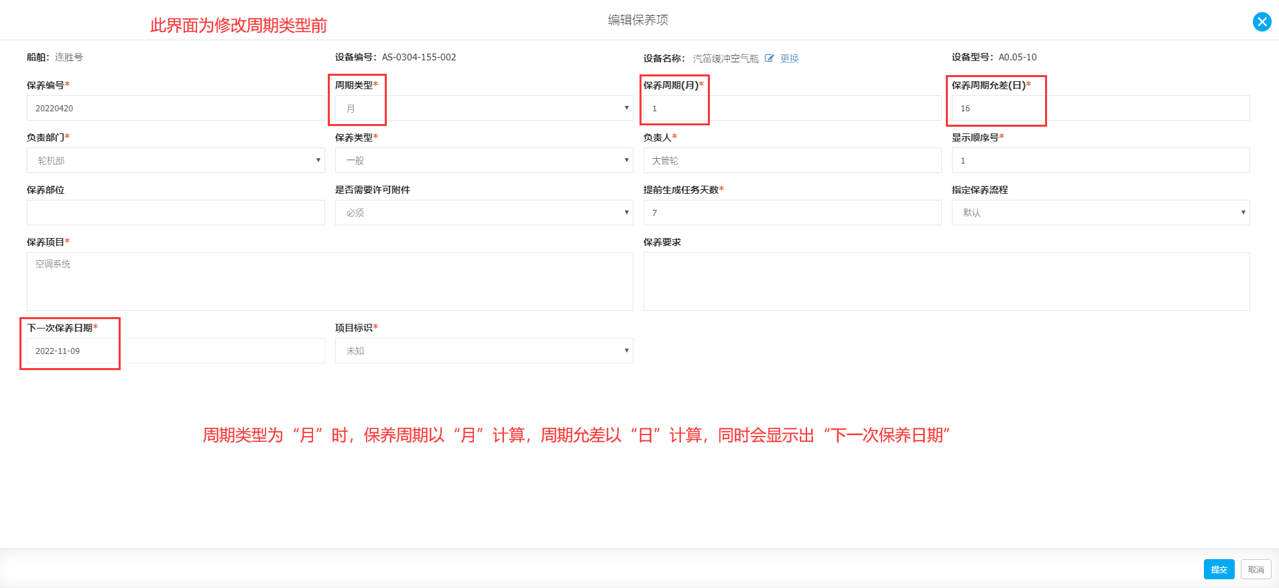
Task: Open the 负责部门 dropdown
Action: pyautogui.click(x=176, y=160)
